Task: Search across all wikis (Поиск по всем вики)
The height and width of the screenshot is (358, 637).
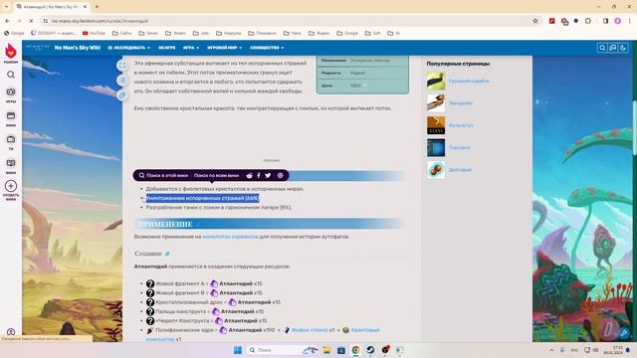Action: [x=216, y=175]
